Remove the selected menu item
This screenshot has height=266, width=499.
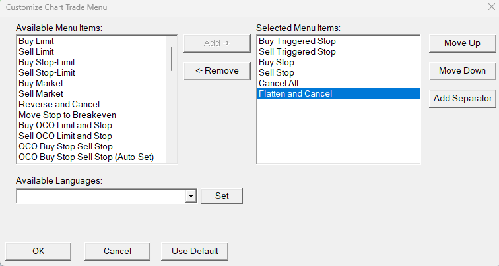tap(216, 70)
